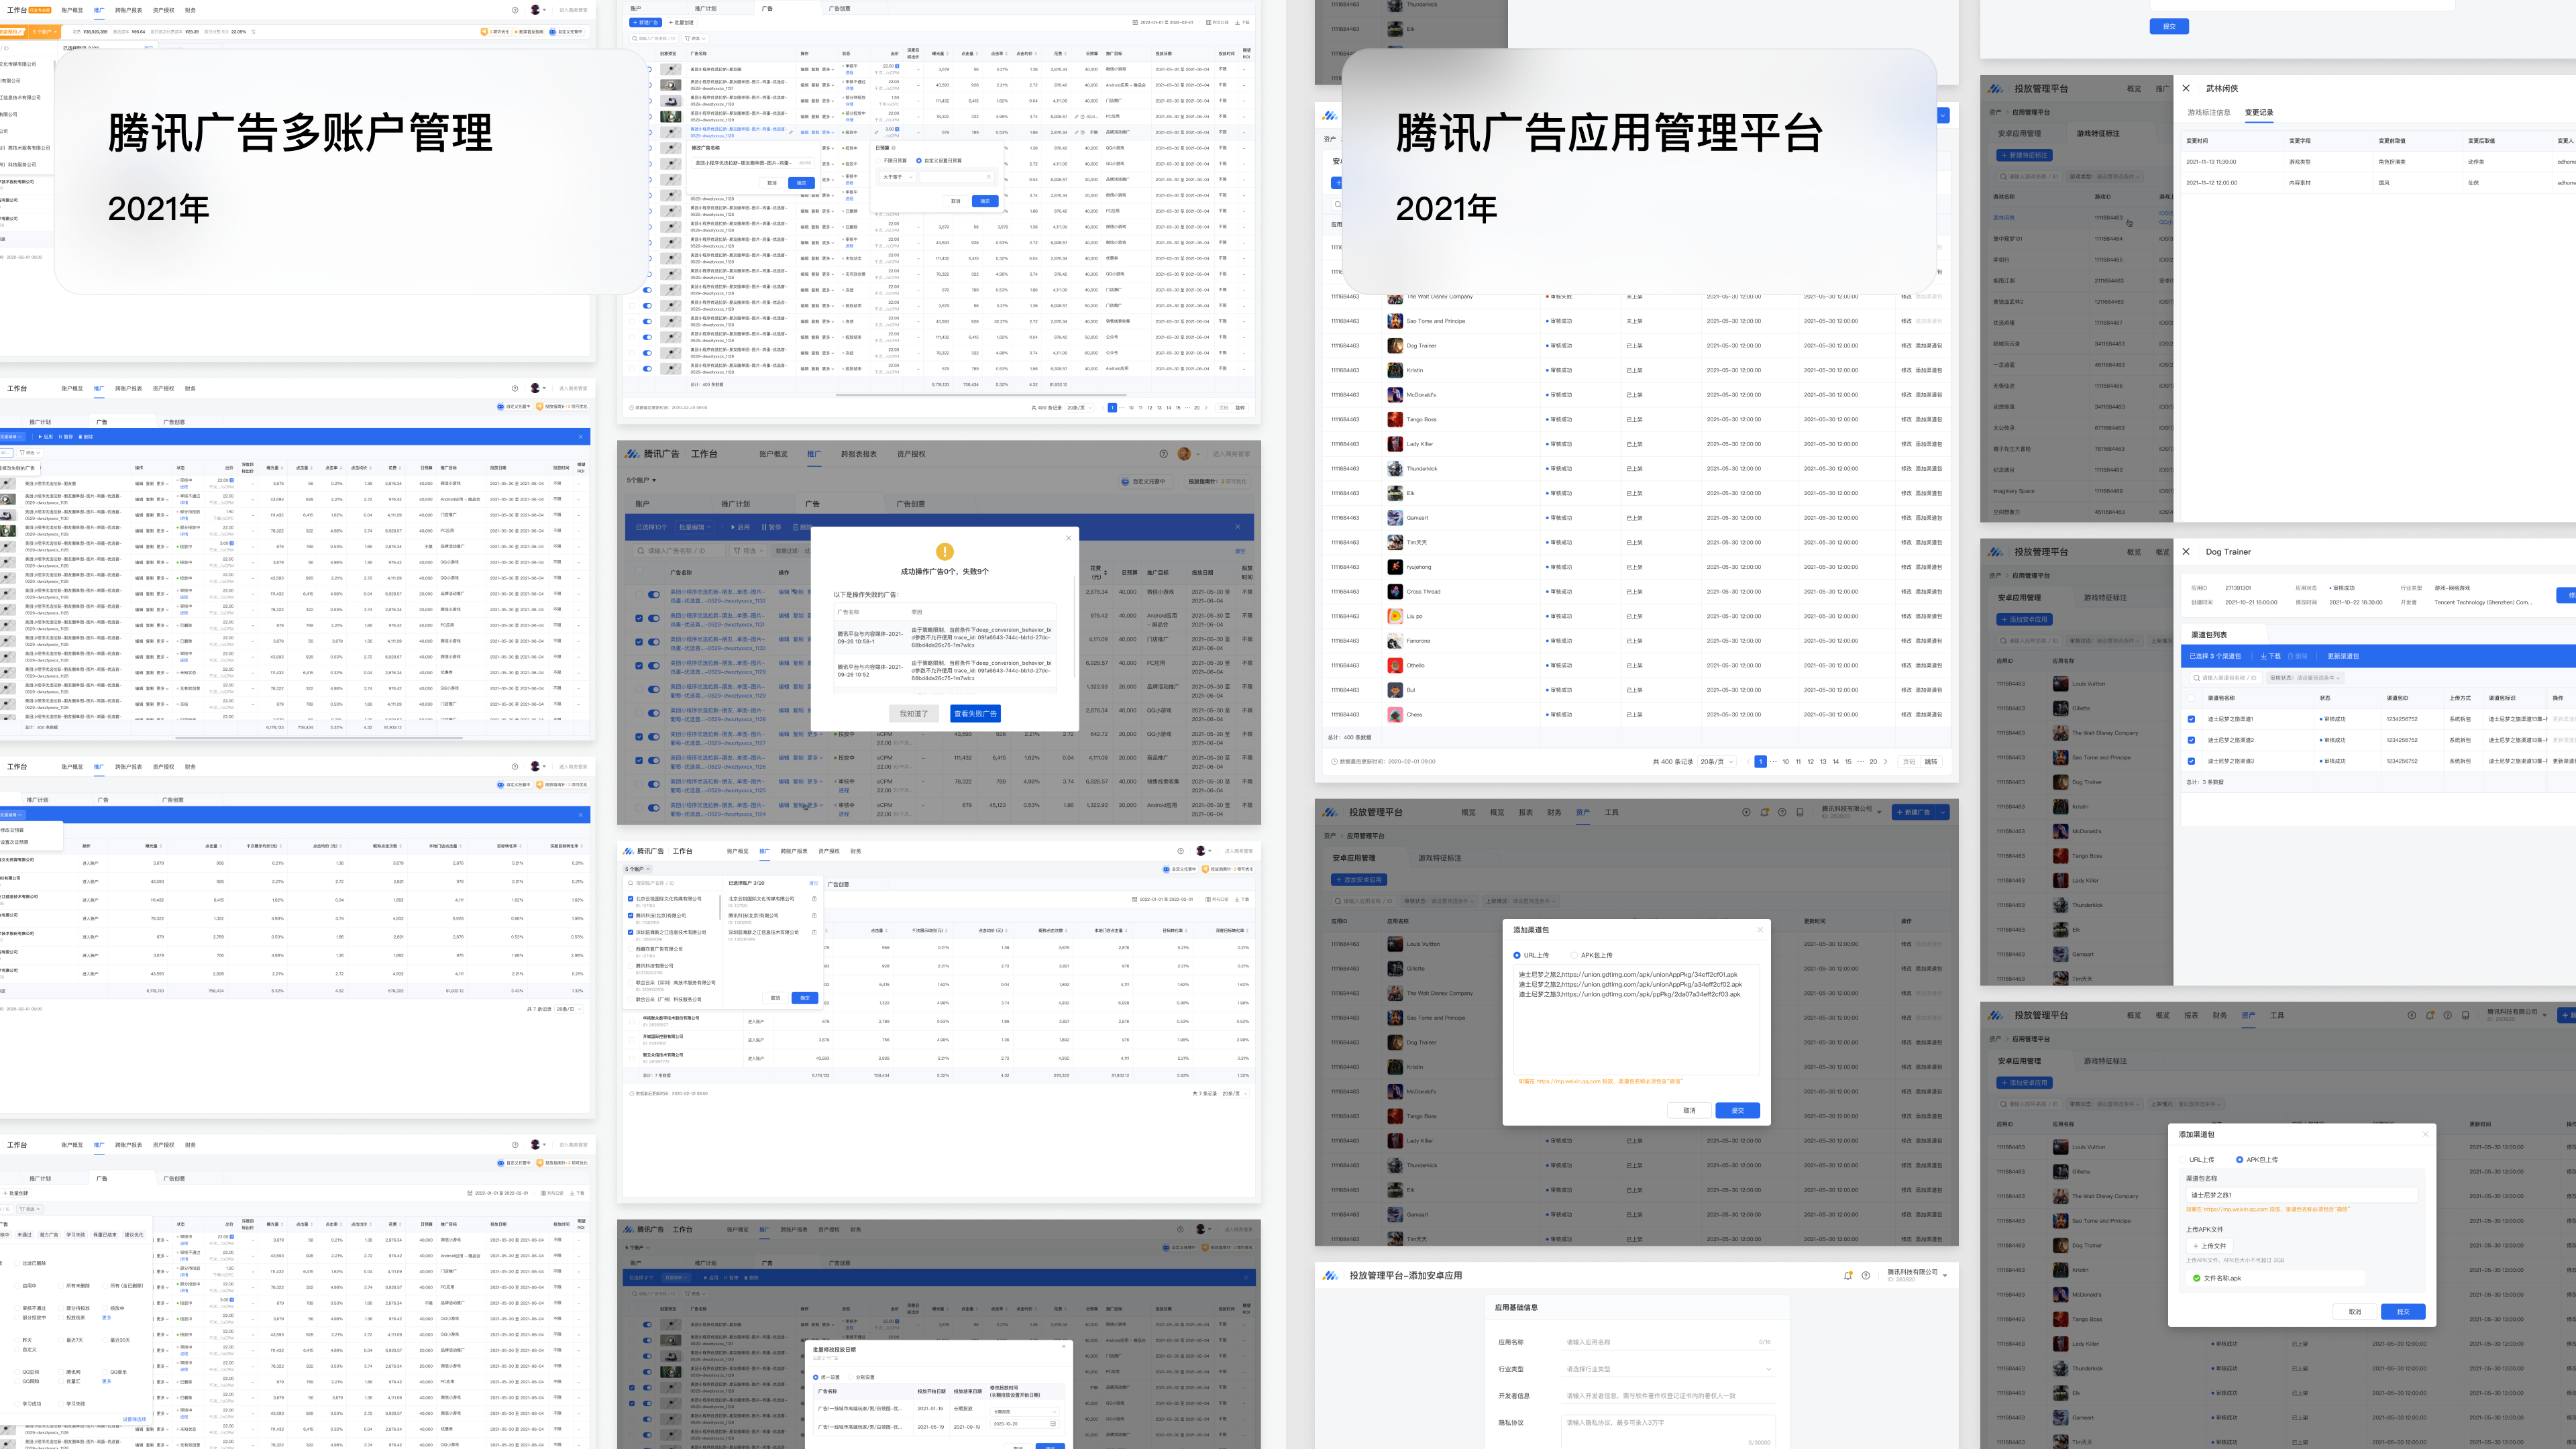Close the 武林闲侠 side panel
2576x1449 pixels.
coord(2186,88)
